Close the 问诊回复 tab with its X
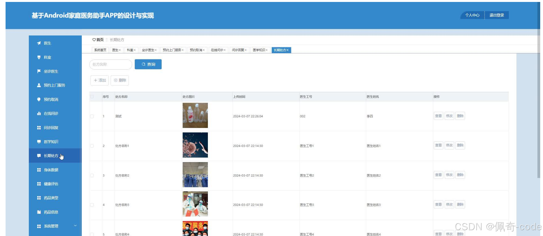Viewport: 543px width, 236px height. pos(245,50)
